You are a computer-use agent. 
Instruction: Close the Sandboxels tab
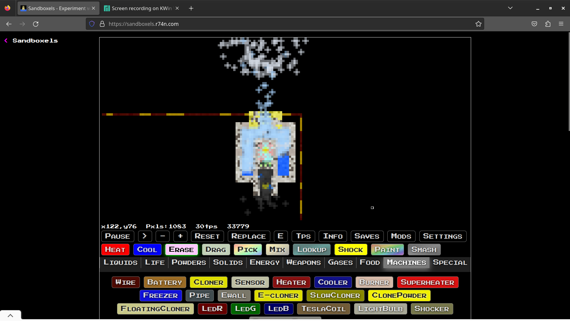pos(94,8)
